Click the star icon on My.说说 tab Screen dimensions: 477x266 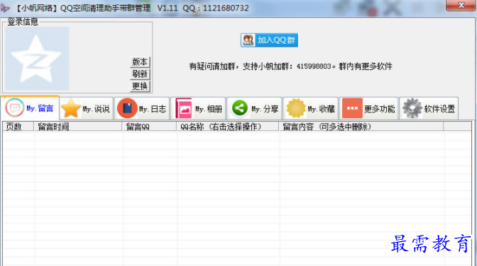tap(70, 108)
